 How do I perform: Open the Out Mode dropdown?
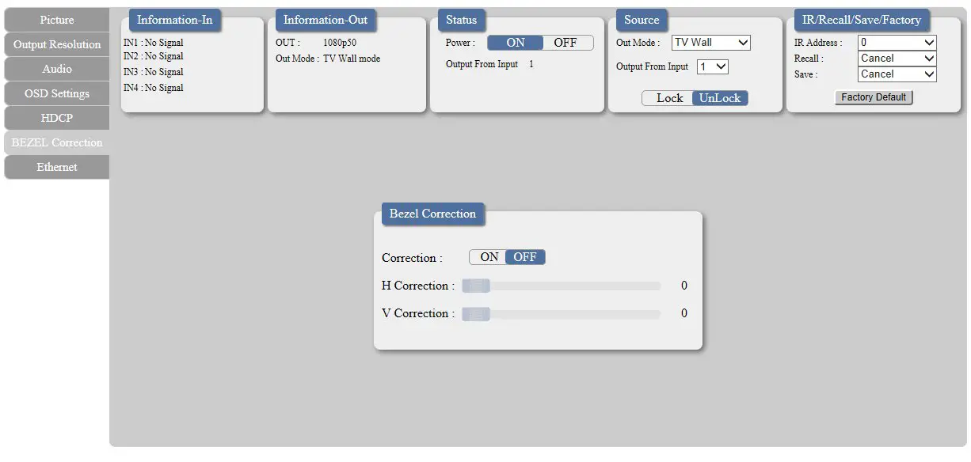[710, 43]
